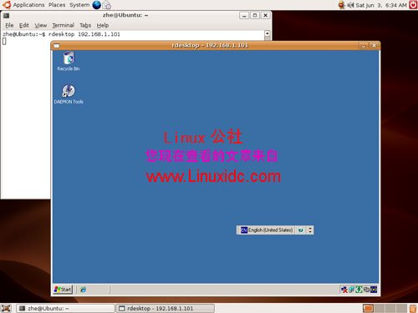Screen dimensions: 418x313
Task: Select the DAEMON Tools desktop icon
Action: click(x=69, y=94)
